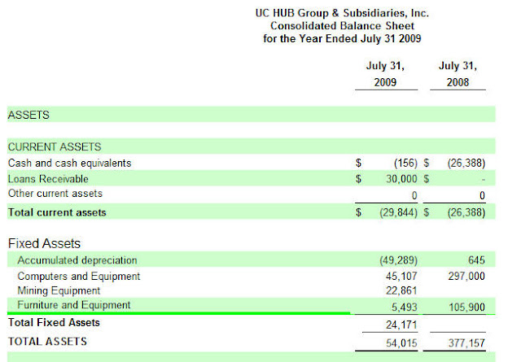Click 'Total current assets' label

[57, 212]
